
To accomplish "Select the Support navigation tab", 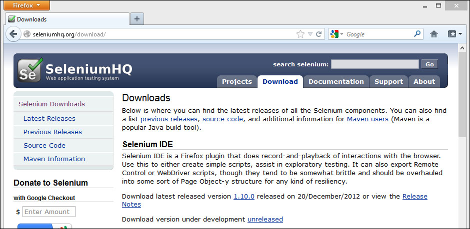I will click(388, 82).
